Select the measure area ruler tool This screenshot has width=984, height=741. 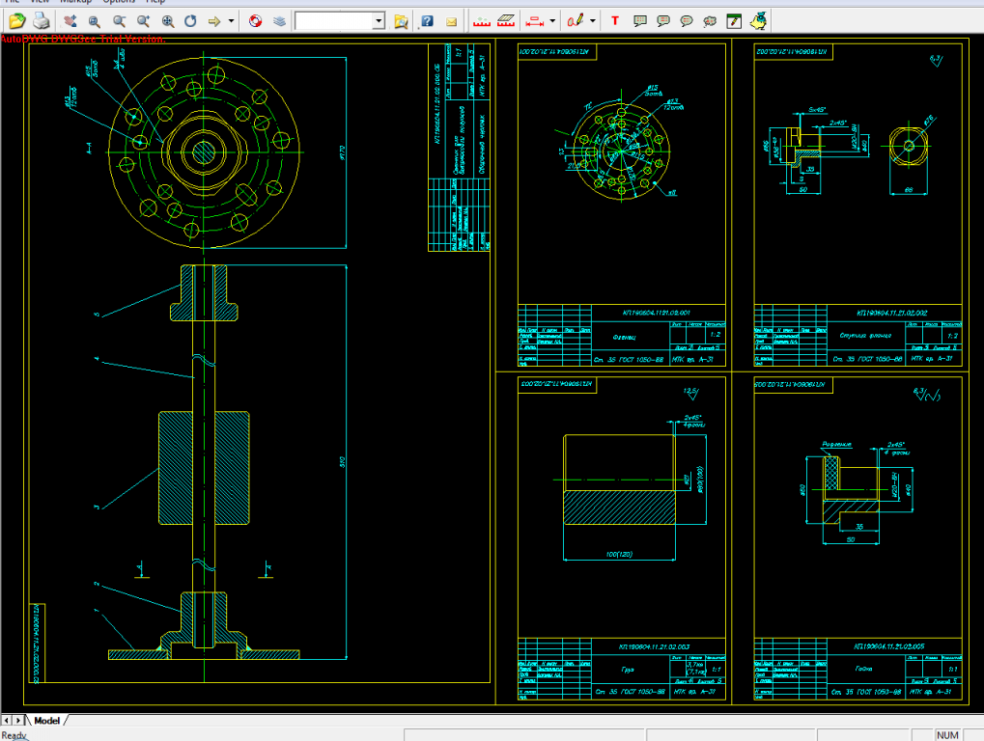tap(506, 20)
